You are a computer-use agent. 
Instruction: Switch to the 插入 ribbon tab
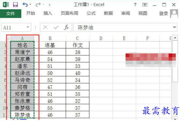tap(48, 13)
